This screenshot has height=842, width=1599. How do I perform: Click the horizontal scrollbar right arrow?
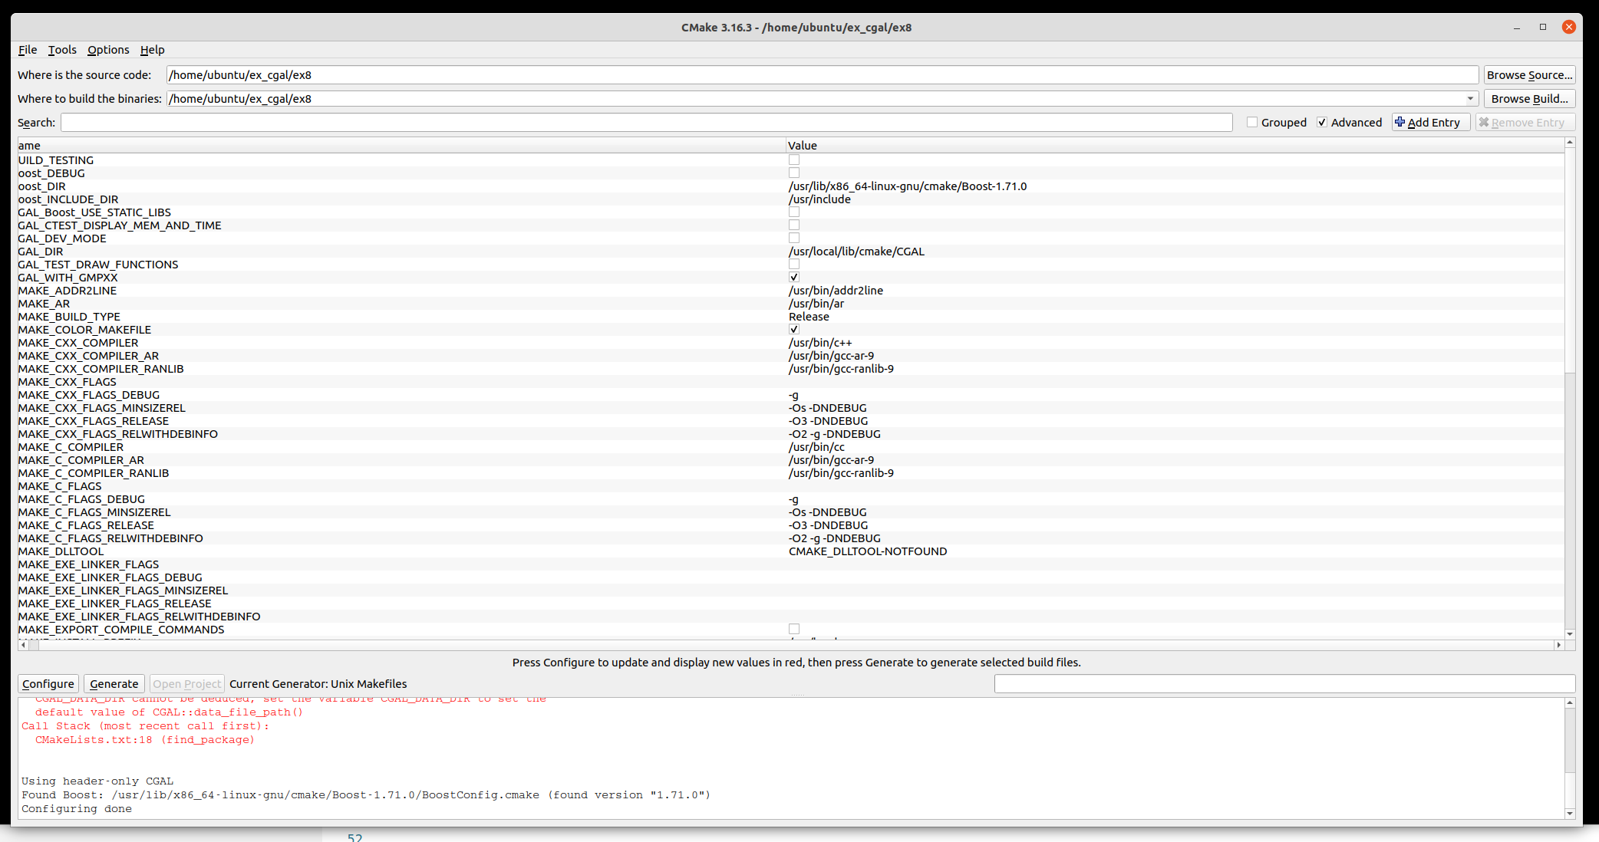[x=1558, y=645]
